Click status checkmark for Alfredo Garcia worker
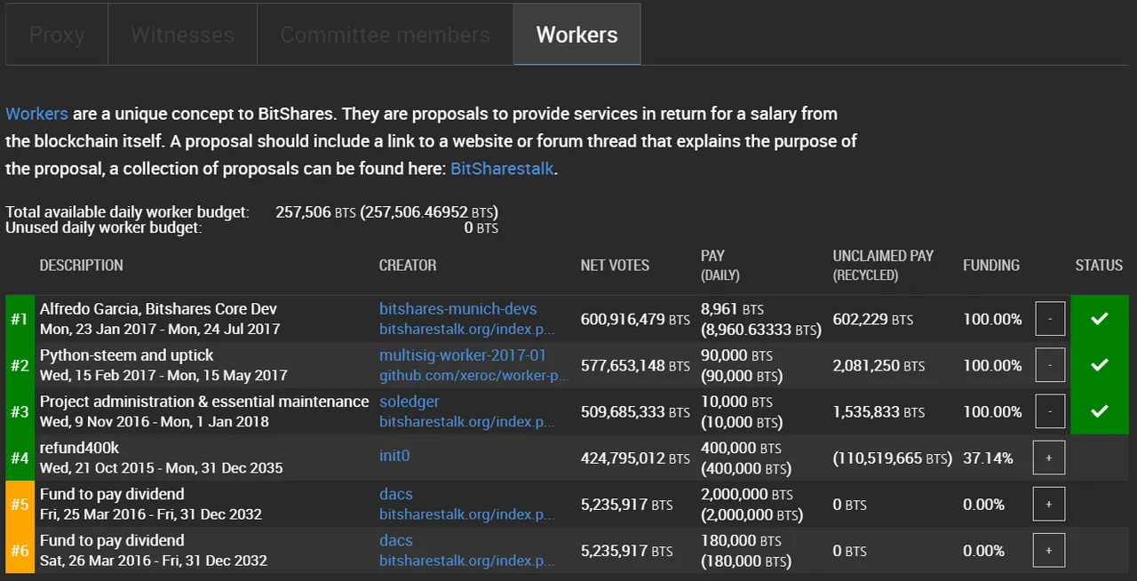 1100,319
